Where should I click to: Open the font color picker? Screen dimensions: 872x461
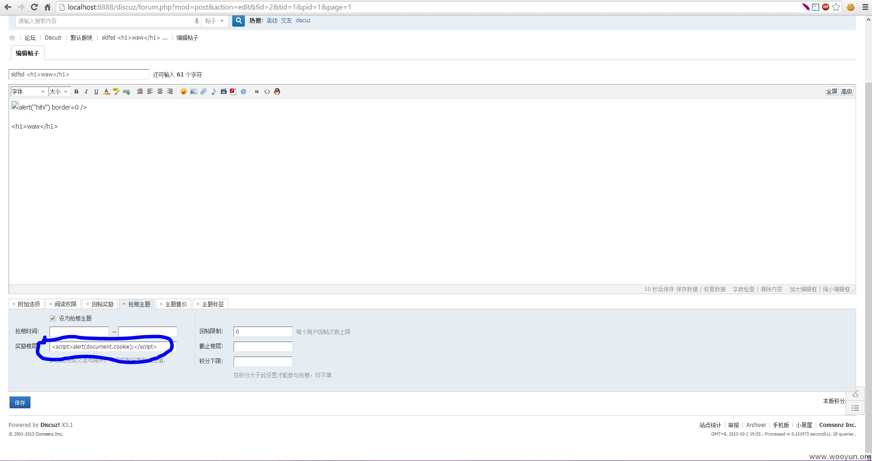click(106, 91)
